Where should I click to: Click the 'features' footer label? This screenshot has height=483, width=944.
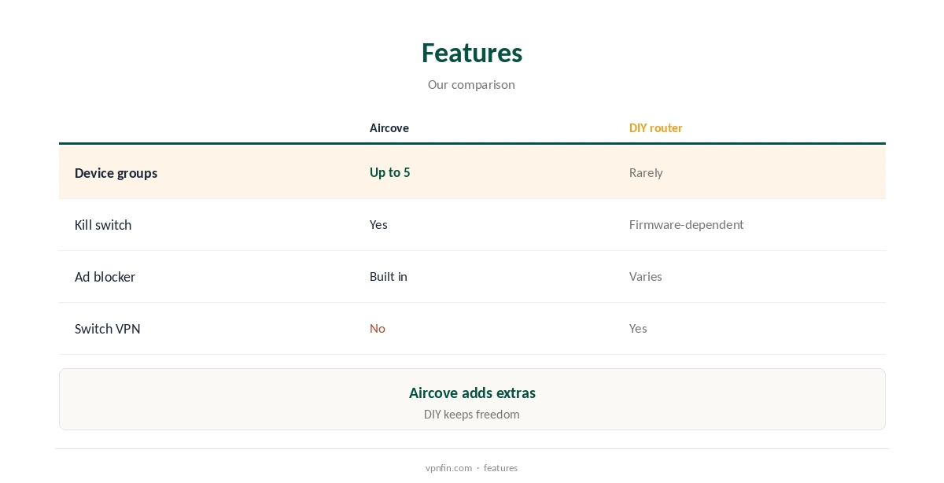tap(500, 468)
